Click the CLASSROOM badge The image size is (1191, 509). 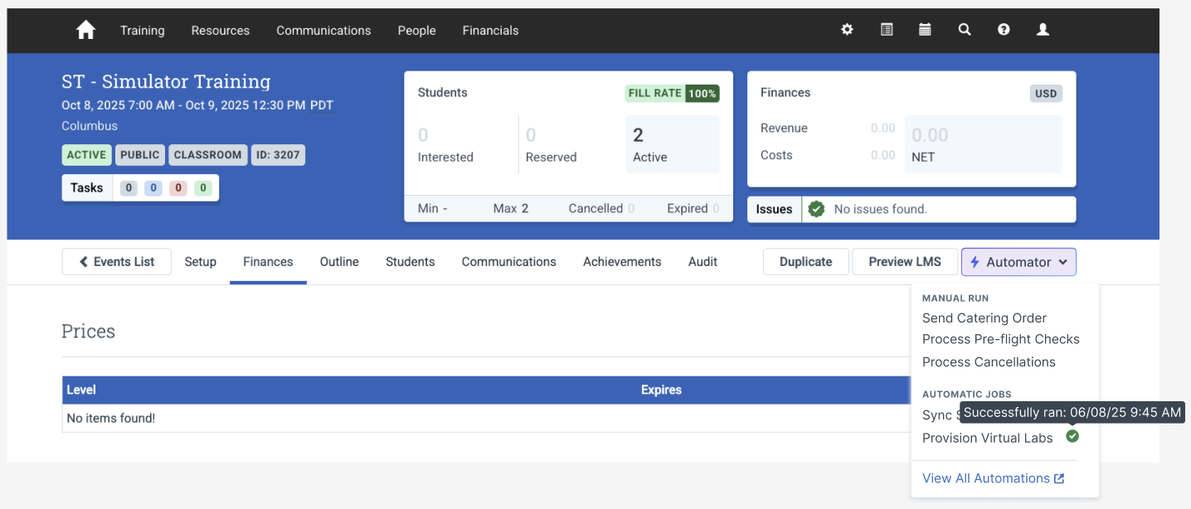point(208,155)
